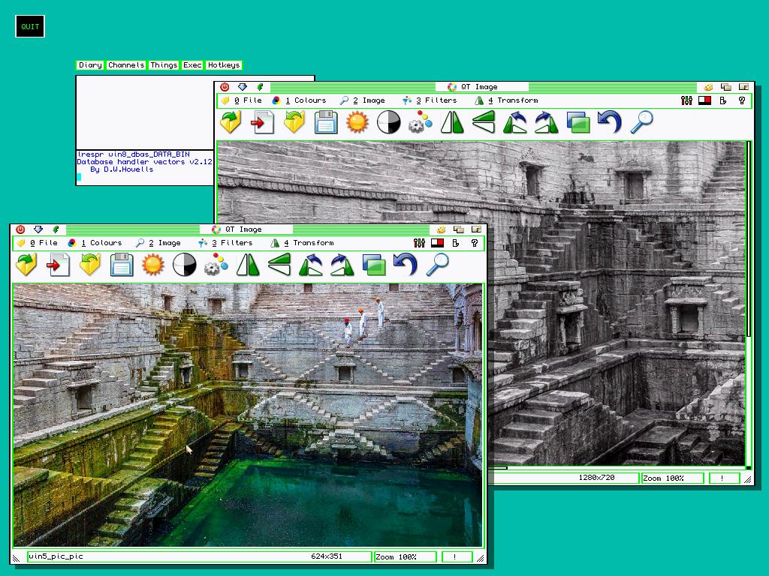
Task: Rotate left with the icon in the grayscale window
Action: pos(515,122)
